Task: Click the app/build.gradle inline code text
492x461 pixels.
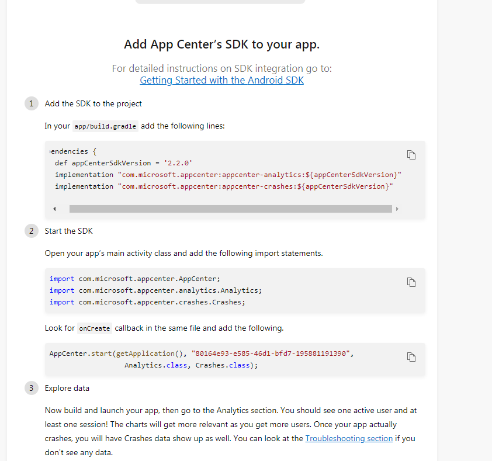Action: [105, 126]
